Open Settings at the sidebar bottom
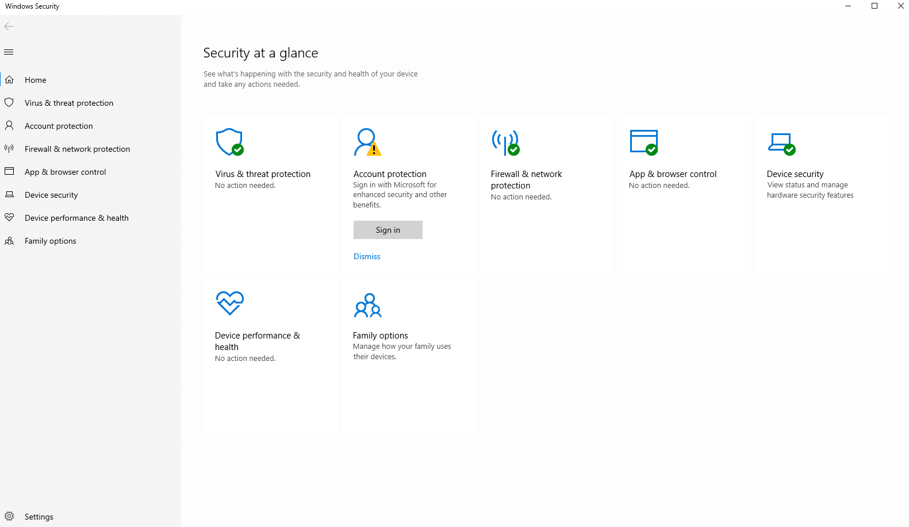Image resolution: width=909 pixels, height=527 pixels. click(90, 517)
